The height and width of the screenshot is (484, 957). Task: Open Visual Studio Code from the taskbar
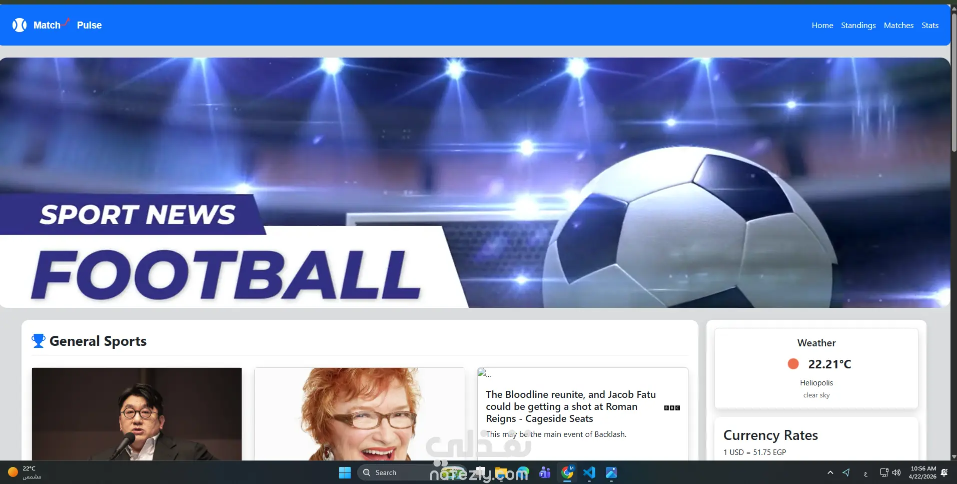click(x=589, y=472)
